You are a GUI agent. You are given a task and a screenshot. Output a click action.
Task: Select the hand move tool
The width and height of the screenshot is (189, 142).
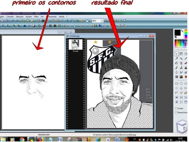click(x=186, y=54)
